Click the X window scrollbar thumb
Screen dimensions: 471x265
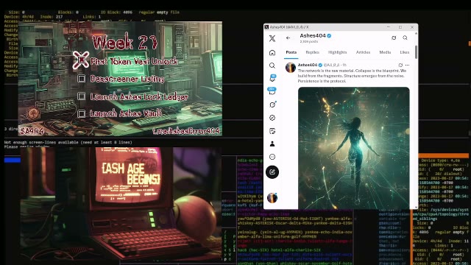[x=416, y=52]
